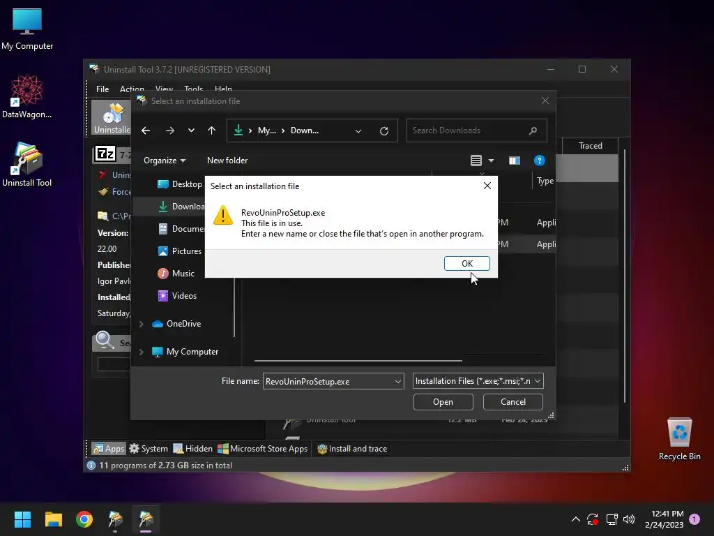Image resolution: width=714 pixels, height=536 pixels.
Task: Click the Type column header
Action: point(545,181)
